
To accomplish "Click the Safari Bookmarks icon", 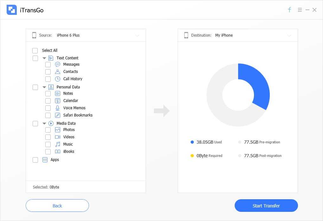I will click(58, 115).
